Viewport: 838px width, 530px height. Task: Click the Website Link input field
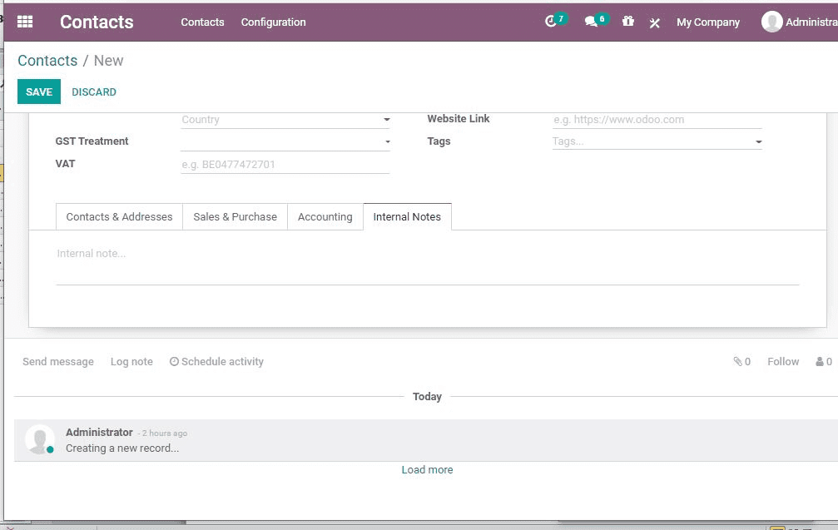pos(657,120)
